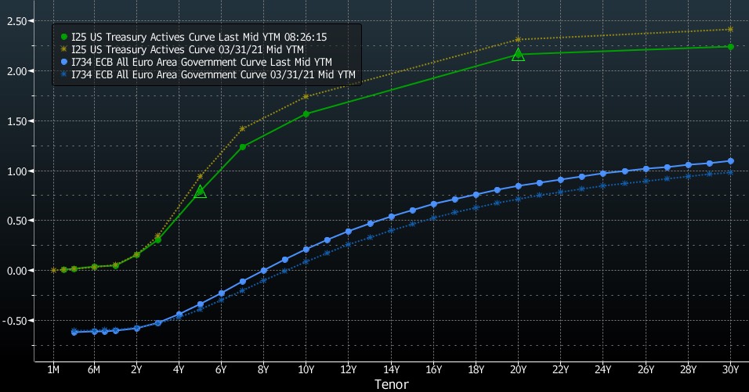The image size is (749, 392).
Task: Click the 0.50 y-axis label
Action: (16, 221)
